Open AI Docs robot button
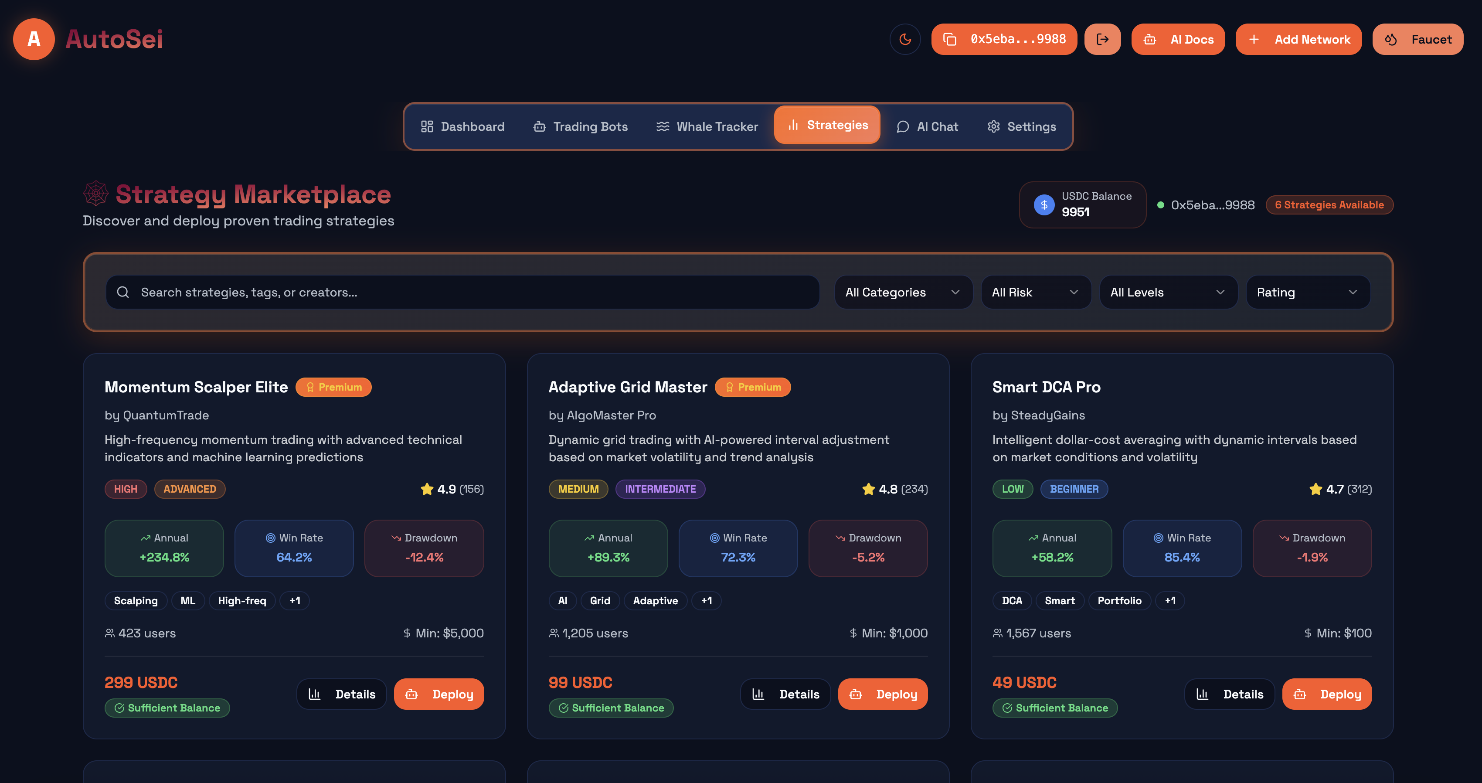1482x783 pixels. 1178,39
